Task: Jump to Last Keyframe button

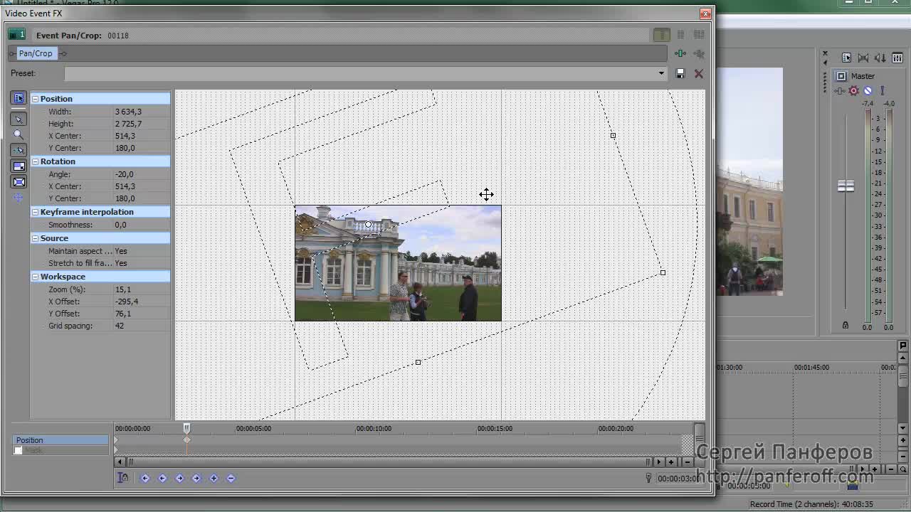Action: click(196, 478)
